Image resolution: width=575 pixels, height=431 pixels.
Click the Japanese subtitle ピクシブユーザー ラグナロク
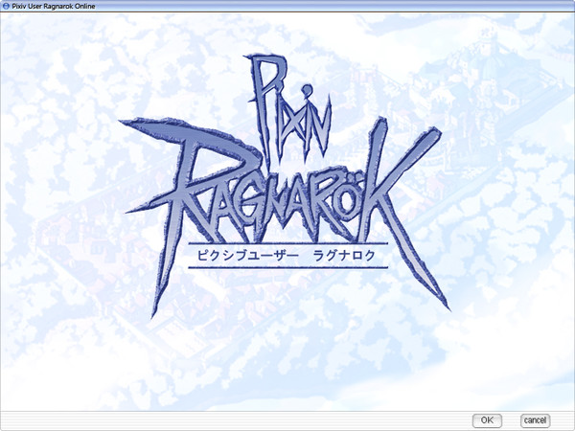click(287, 255)
